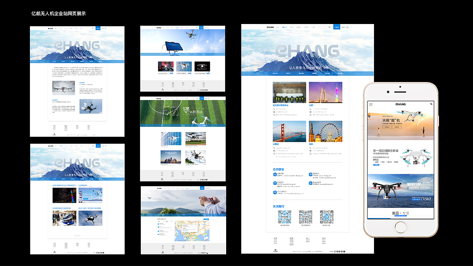Screen dimensions: 473x266
Task: Click search icon in top-left page header
Action: [x=93, y=28]
